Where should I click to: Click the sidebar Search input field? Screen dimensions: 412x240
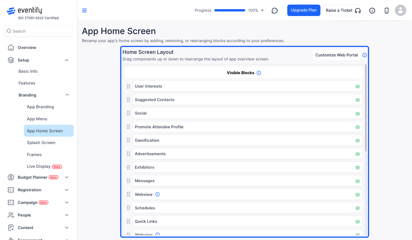pyautogui.click(x=38, y=31)
